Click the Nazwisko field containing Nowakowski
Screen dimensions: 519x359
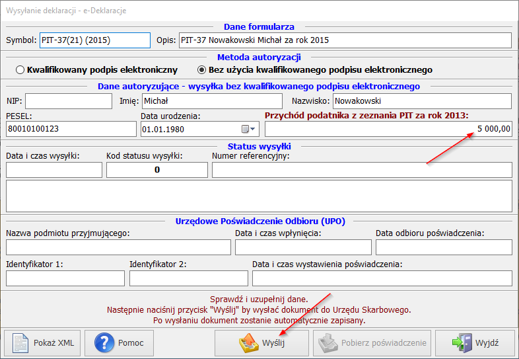[x=421, y=101]
